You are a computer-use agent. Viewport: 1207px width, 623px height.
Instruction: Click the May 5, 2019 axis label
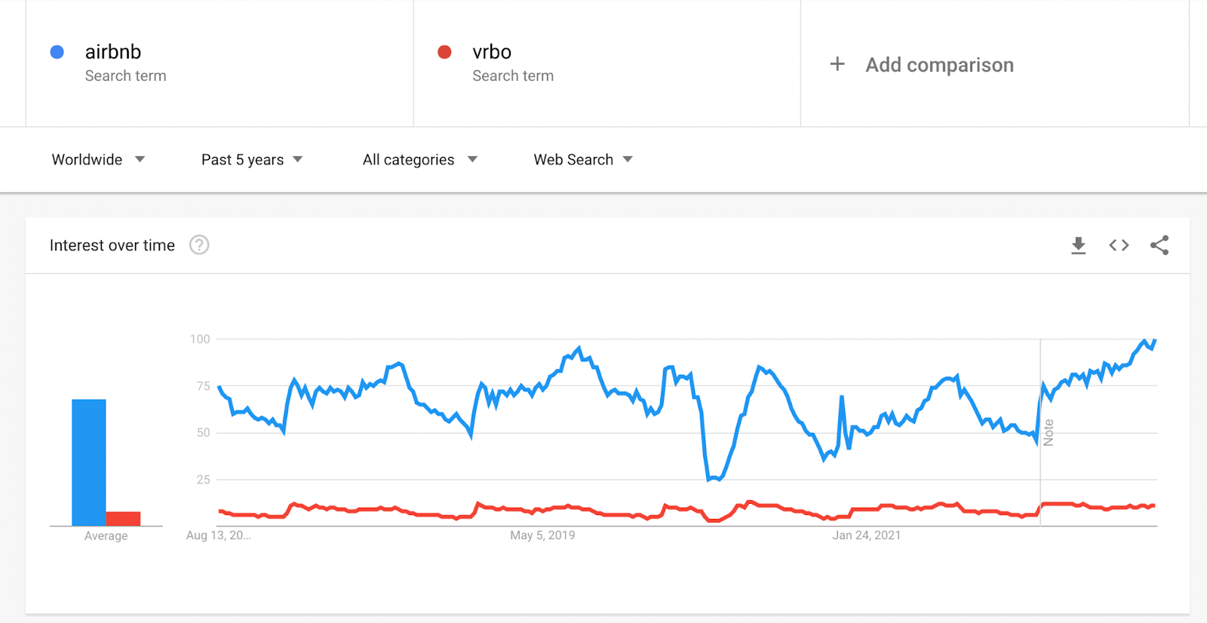point(542,536)
